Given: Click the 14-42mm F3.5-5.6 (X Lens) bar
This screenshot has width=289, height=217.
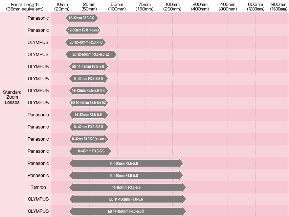Looking at the screenshot, I should [88, 139].
